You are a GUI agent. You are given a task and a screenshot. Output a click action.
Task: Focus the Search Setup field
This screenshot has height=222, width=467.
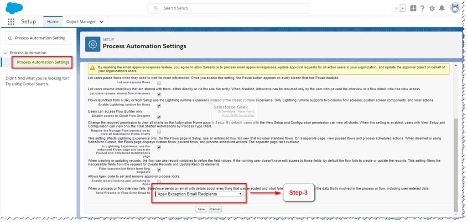pos(228,8)
